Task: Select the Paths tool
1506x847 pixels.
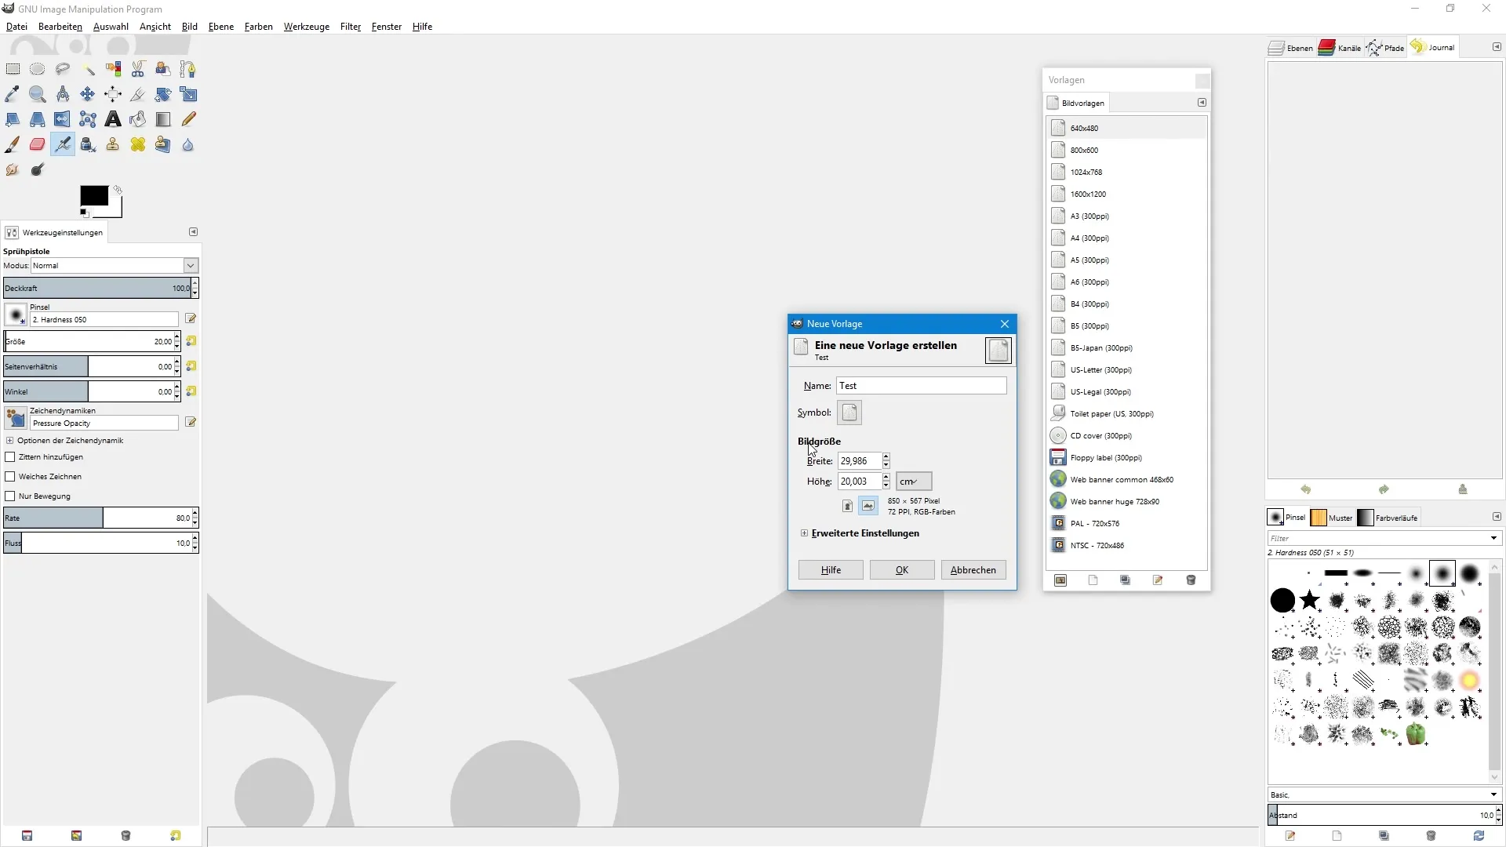Action: pyautogui.click(x=188, y=69)
